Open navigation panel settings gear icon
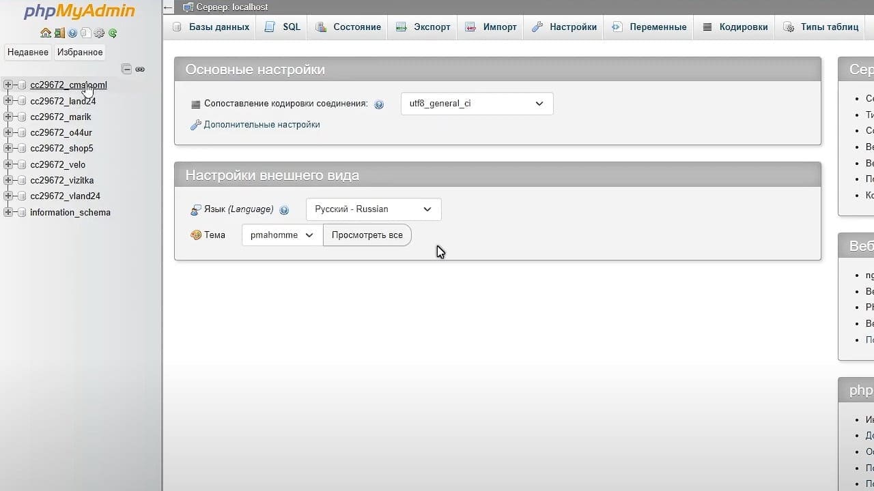Screen dimensions: 874x491 pyautogui.click(x=99, y=33)
